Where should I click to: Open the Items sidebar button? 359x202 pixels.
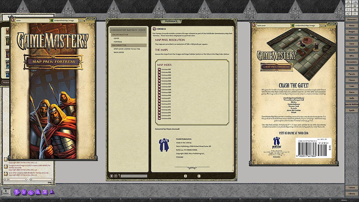pyautogui.click(x=352, y=68)
